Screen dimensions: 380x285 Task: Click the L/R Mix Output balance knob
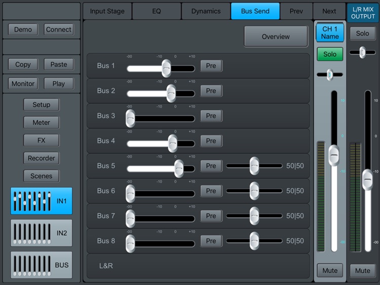coord(363,52)
